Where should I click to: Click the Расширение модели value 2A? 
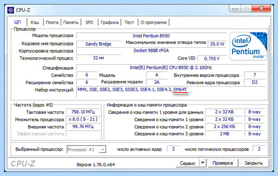(x=157, y=82)
